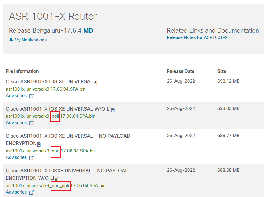Click external-link icon for universalk9_noli Advisories

click(31, 123)
